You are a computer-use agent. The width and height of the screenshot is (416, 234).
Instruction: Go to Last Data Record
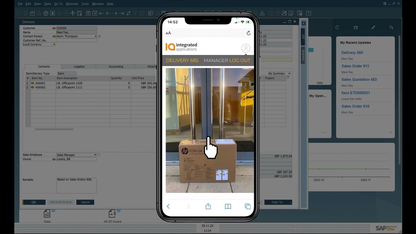coord(122,13)
